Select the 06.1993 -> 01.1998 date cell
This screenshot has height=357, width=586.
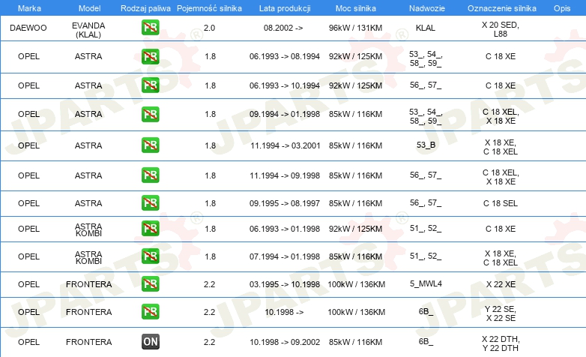[285, 229]
